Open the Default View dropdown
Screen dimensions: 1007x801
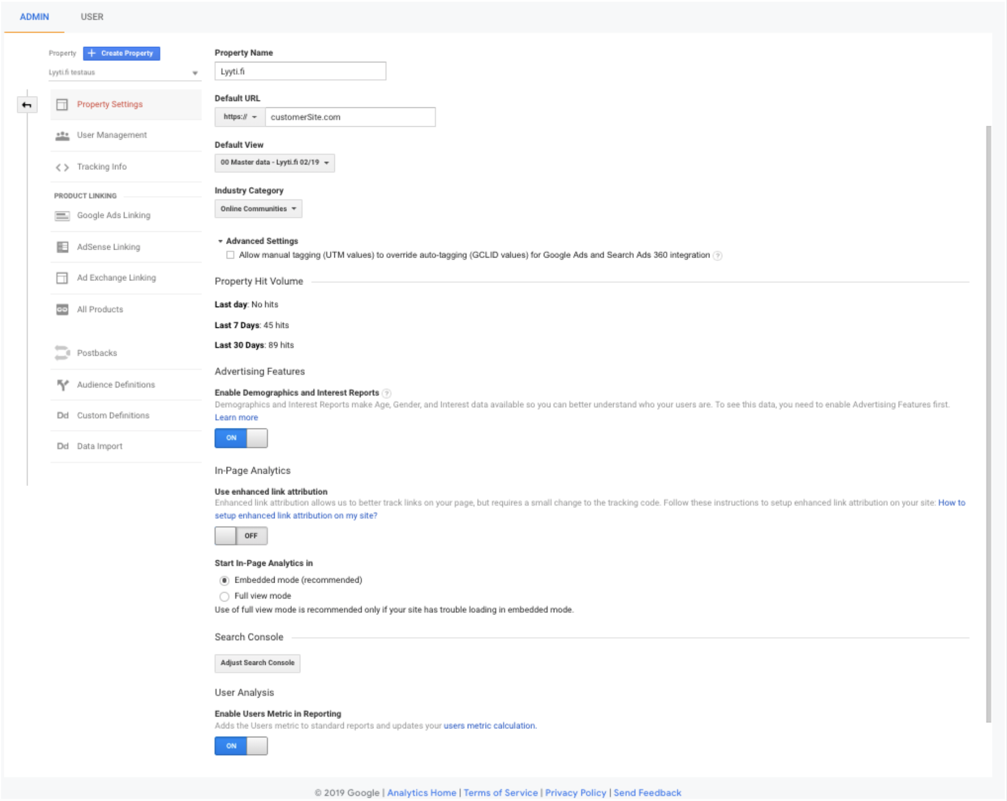[274, 163]
